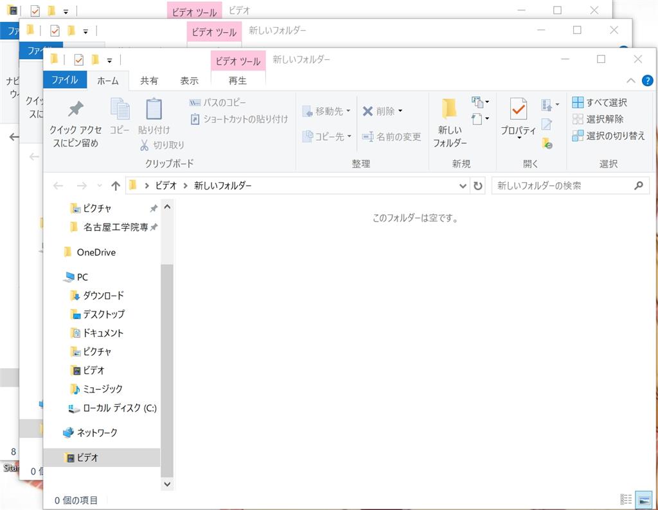Image resolution: width=658 pixels, height=510 pixels.
Task: Open コピー先 (Copy to) menu
Action: click(x=326, y=136)
